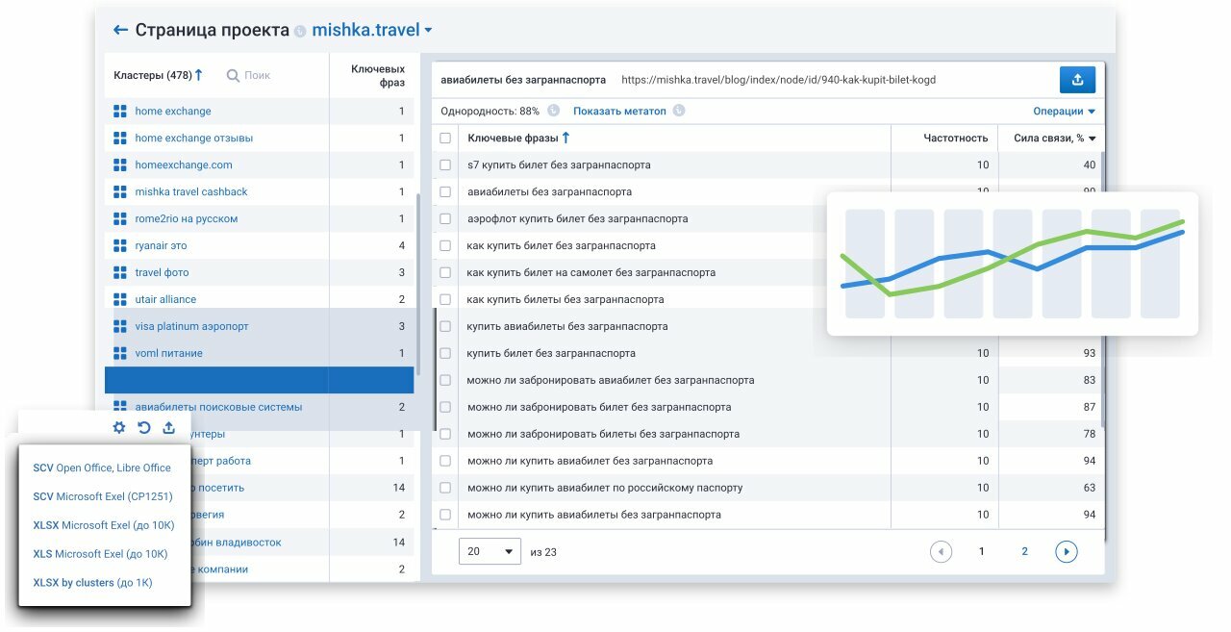Click the search magnifier in clusters panel

[233, 75]
